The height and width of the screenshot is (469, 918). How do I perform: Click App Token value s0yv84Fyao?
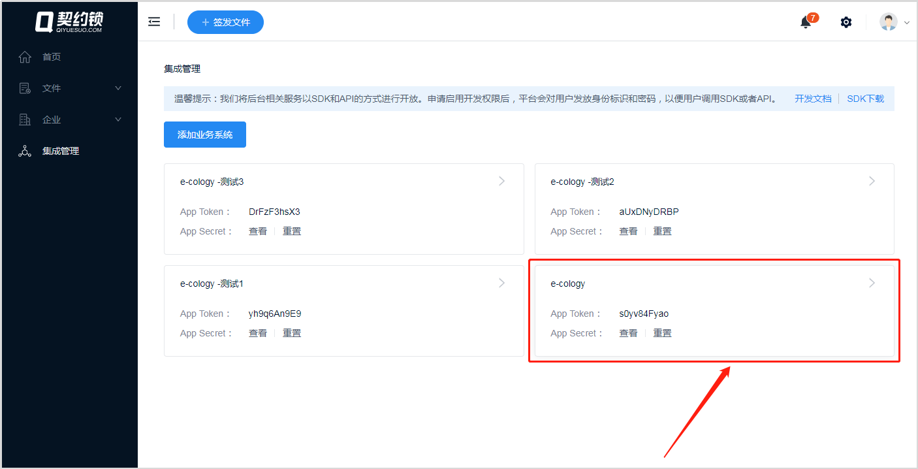click(x=644, y=314)
